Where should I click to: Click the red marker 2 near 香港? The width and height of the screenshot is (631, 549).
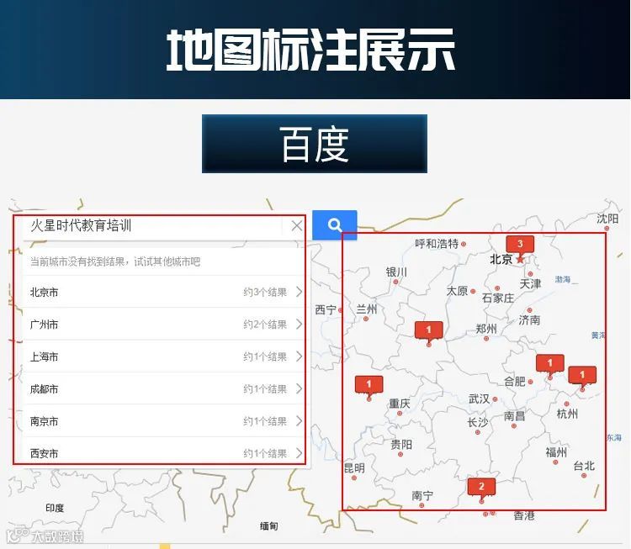pyautogui.click(x=481, y=487)
